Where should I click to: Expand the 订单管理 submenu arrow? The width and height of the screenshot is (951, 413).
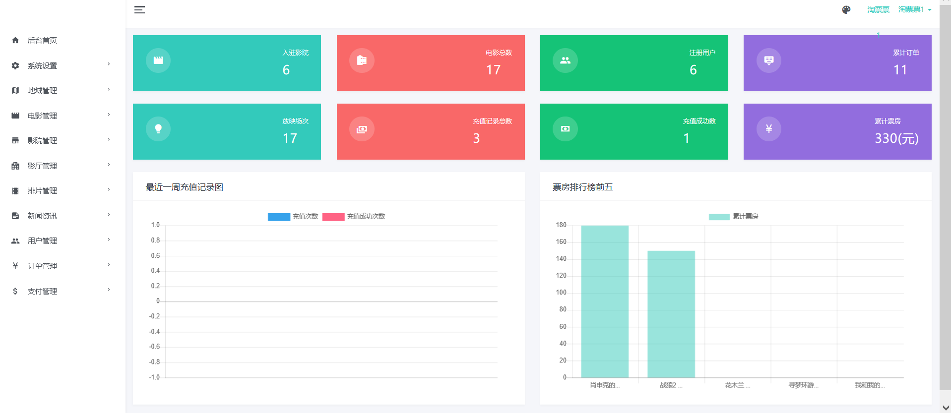pyautogui.click(x=109, y=265)
